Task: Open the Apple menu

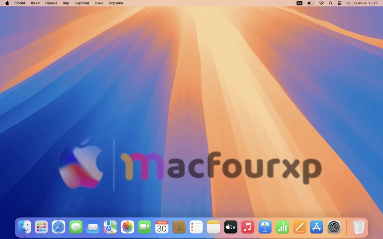Action: coord(7,3)
